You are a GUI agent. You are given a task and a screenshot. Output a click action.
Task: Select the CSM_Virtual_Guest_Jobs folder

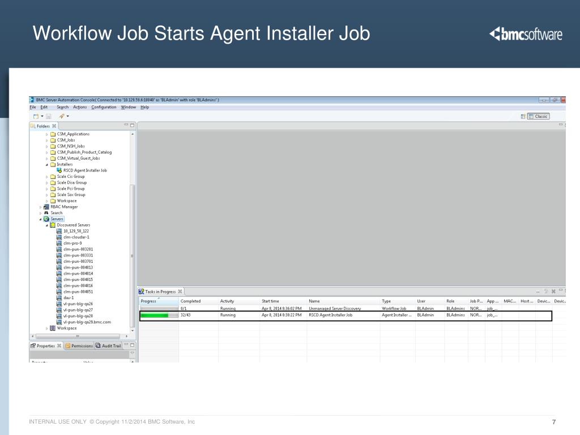point(78,159)
